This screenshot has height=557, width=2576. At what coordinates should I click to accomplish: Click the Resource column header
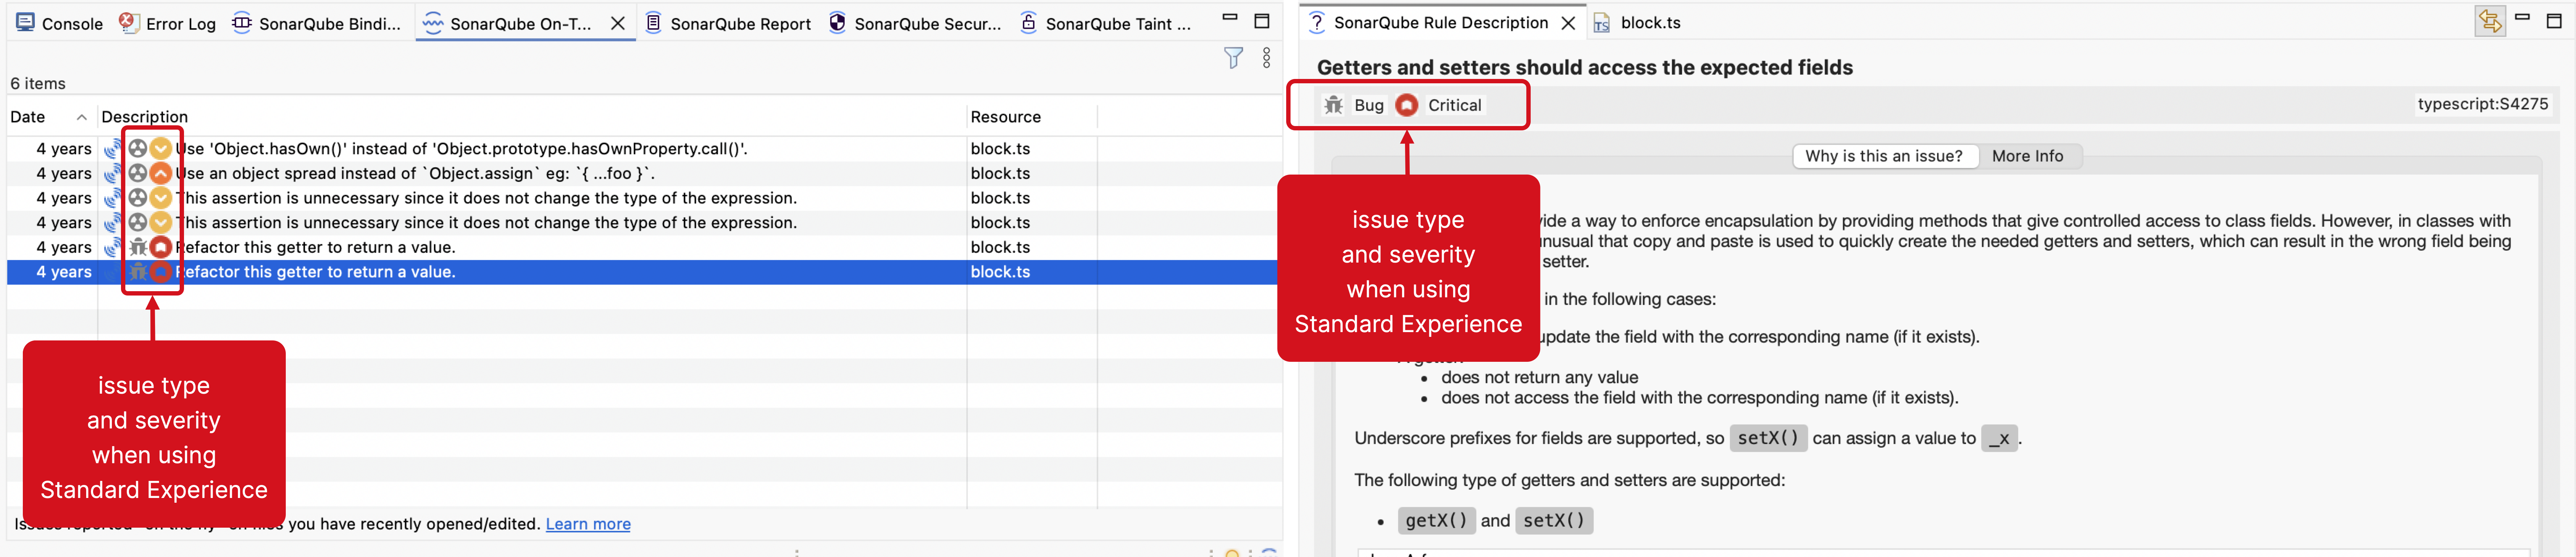click(x=1005, y=117)
